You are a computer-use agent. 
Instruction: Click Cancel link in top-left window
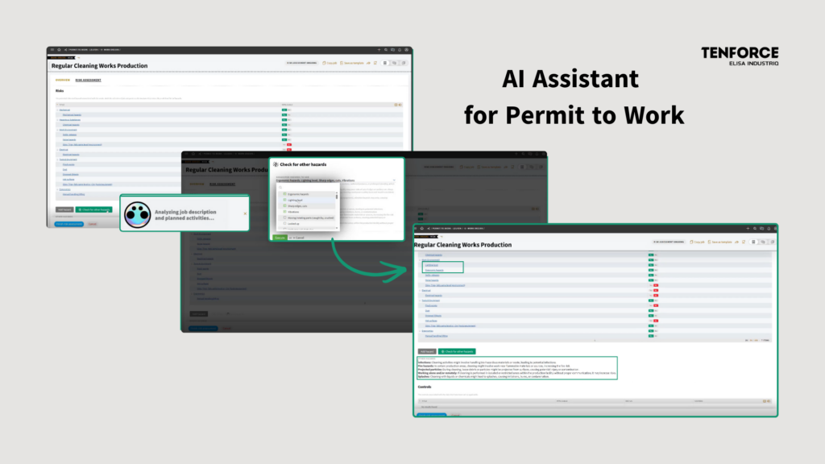coord(93,224)
